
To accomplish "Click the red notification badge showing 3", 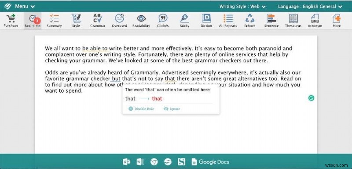I will 37,21.
